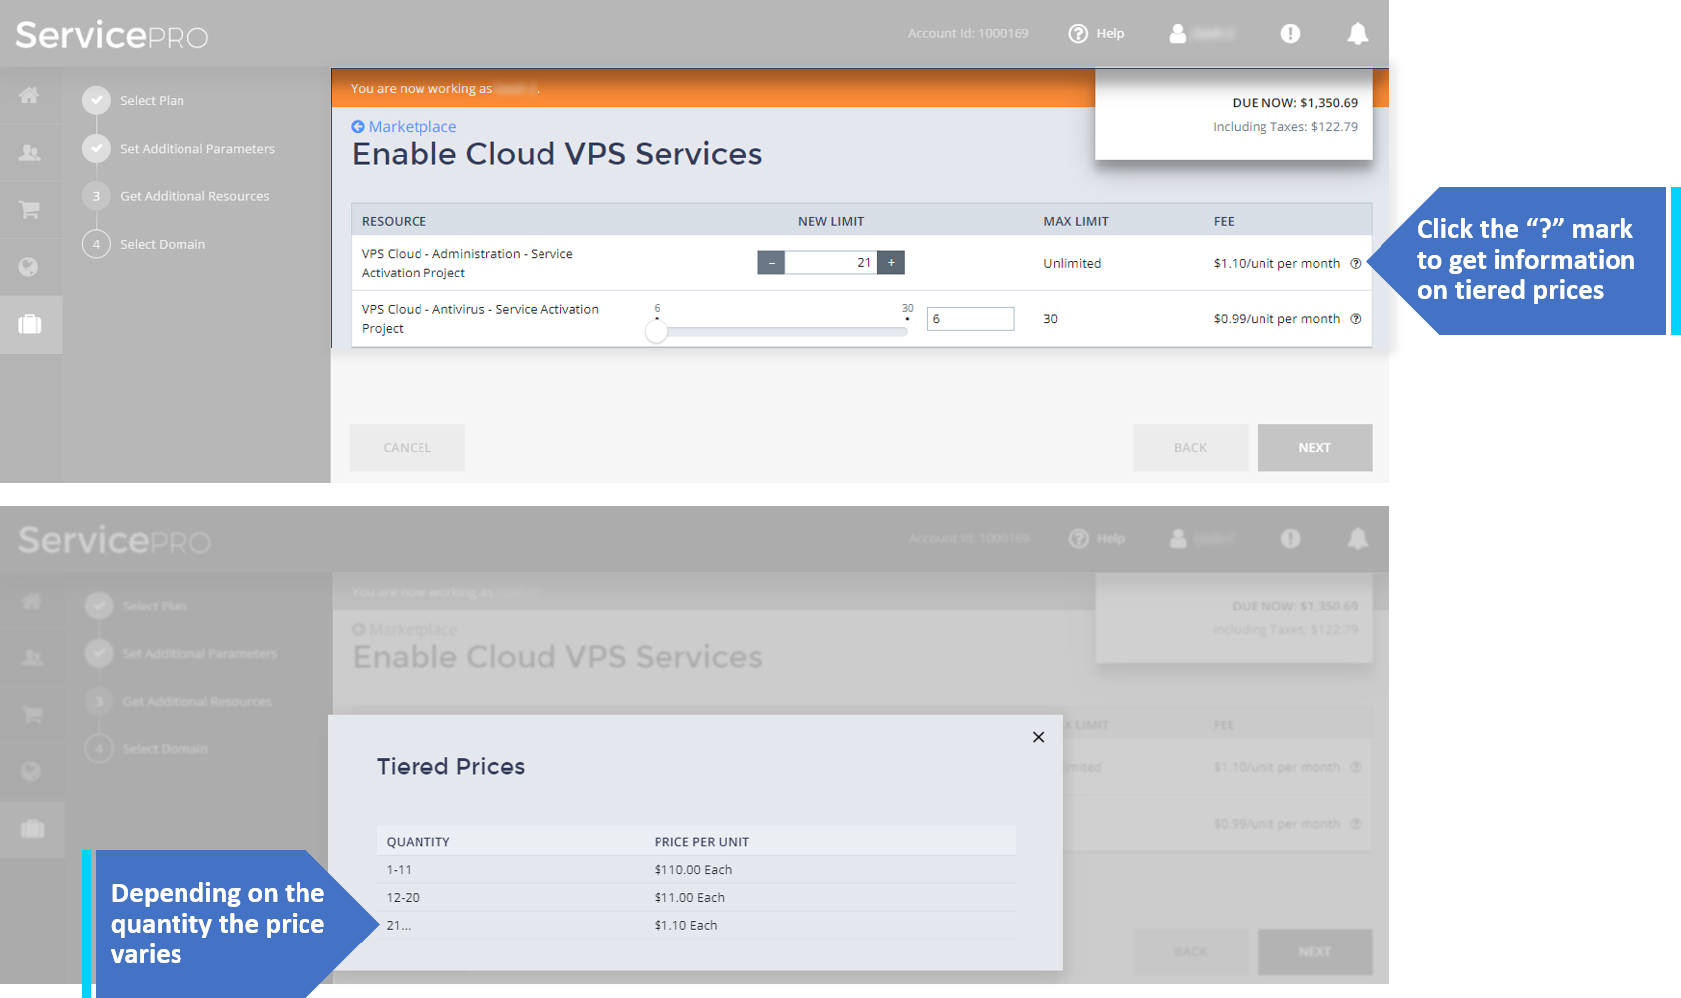This screenshot has width=1681, height=998.
Task: Open Help in the top screenshot header
Action: (x=1096, y=33)
